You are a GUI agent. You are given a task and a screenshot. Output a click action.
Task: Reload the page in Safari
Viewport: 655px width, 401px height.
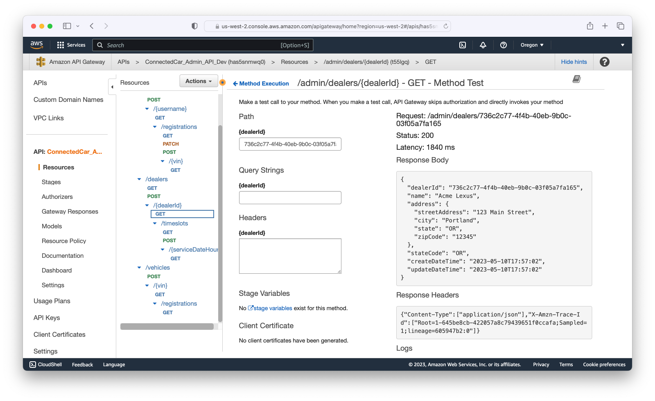click(446, 26)
